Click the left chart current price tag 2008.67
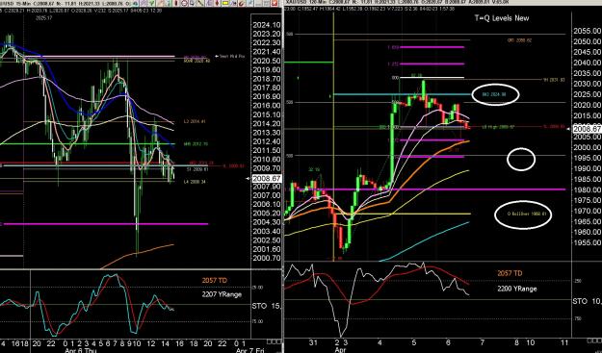Screen dimensions: 602x353 [x=267, y=178]
